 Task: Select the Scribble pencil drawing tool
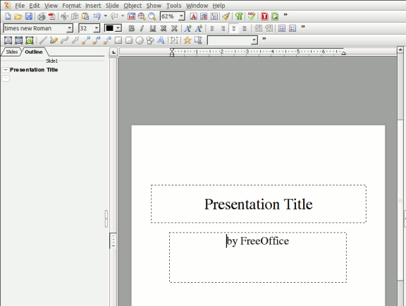pyautogui.click(x=54, y=40)
